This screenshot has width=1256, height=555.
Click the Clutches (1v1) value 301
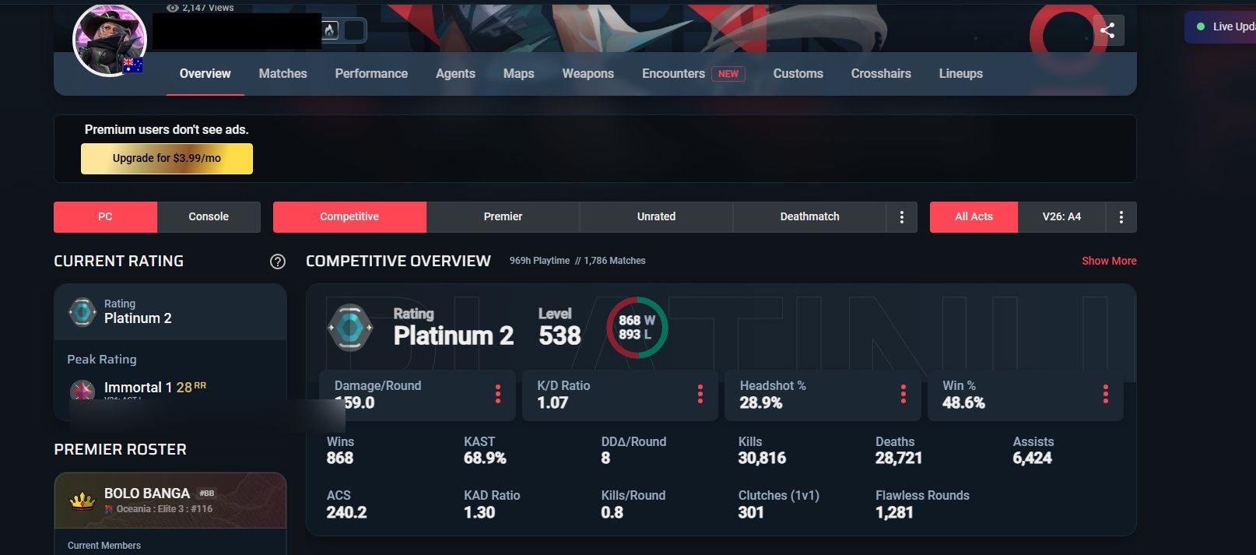(751, 512)
